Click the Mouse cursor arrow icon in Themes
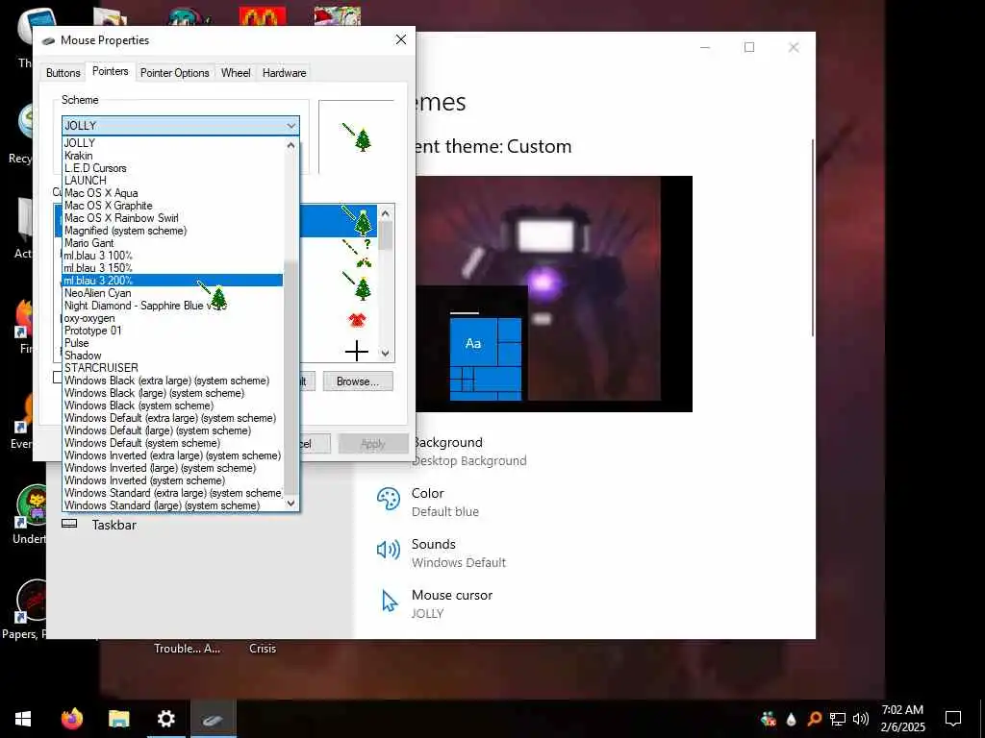985x738 pixels. [390, 602]
